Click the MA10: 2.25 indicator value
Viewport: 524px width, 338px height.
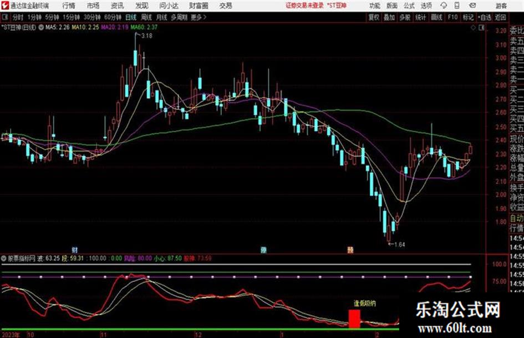click(x=85, y=27)
